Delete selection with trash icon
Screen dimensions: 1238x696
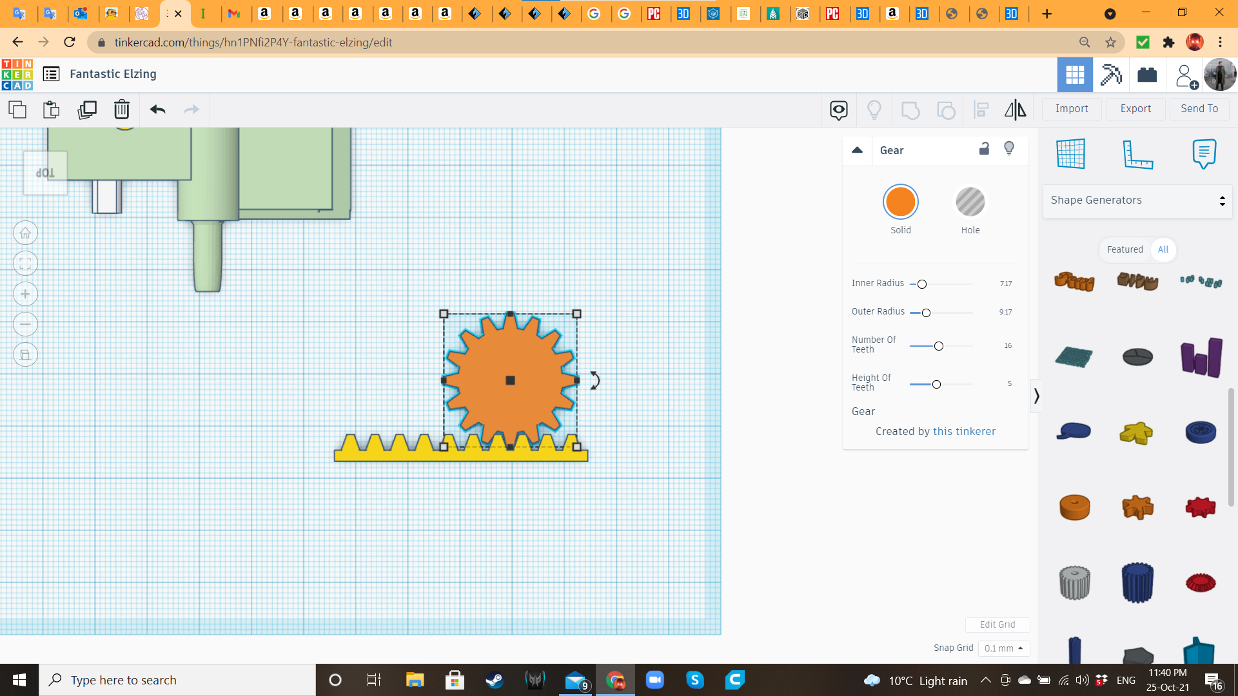point(121,110)
